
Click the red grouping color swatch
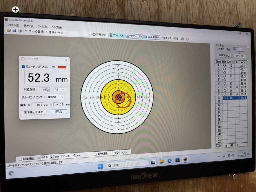62,67
